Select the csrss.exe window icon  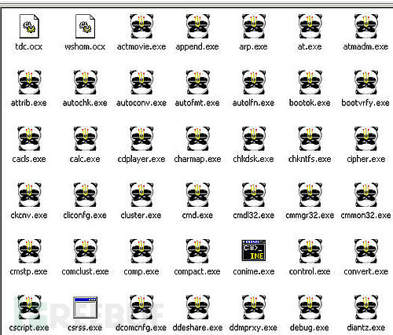[x=85, y=307]
